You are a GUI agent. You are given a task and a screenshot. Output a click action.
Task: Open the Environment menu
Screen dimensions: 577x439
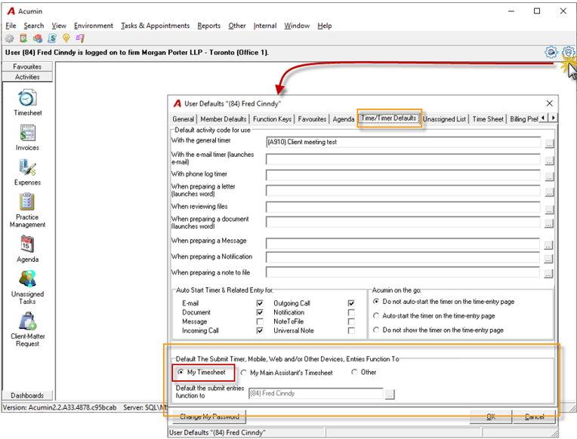(94, 26)
